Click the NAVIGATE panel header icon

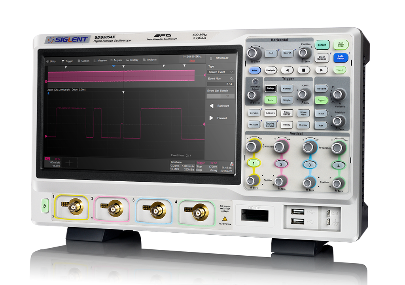click(211, 59)
